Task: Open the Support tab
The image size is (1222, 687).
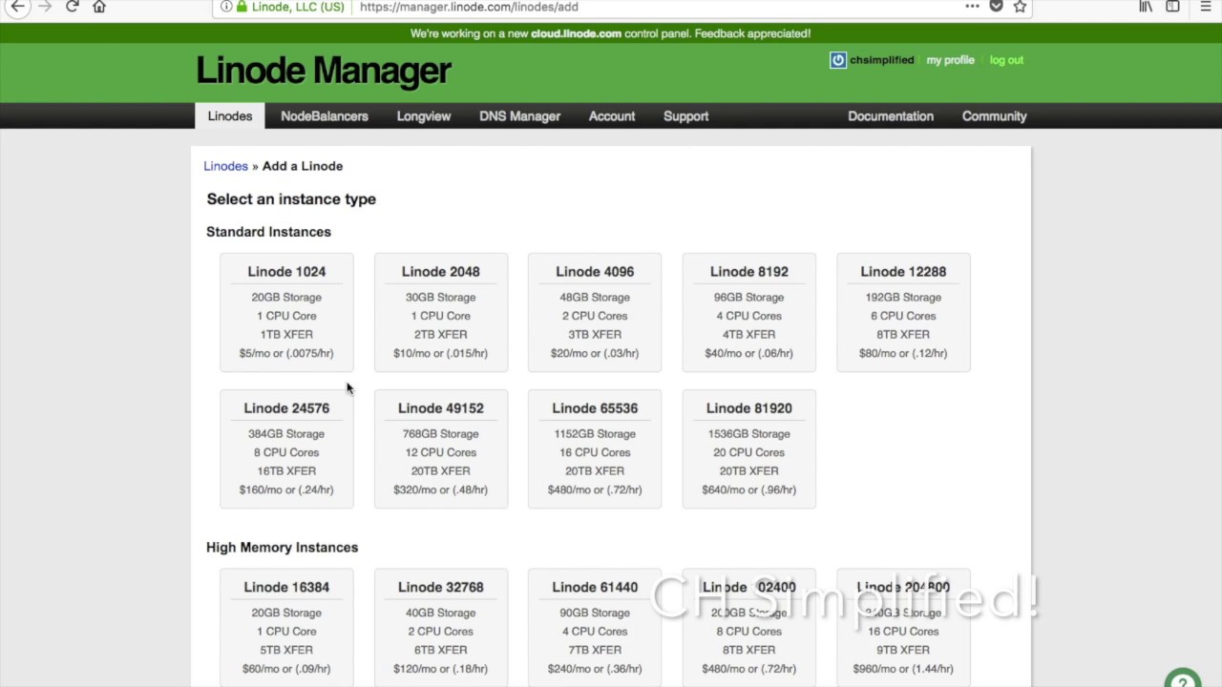Action: click(686, 116)
